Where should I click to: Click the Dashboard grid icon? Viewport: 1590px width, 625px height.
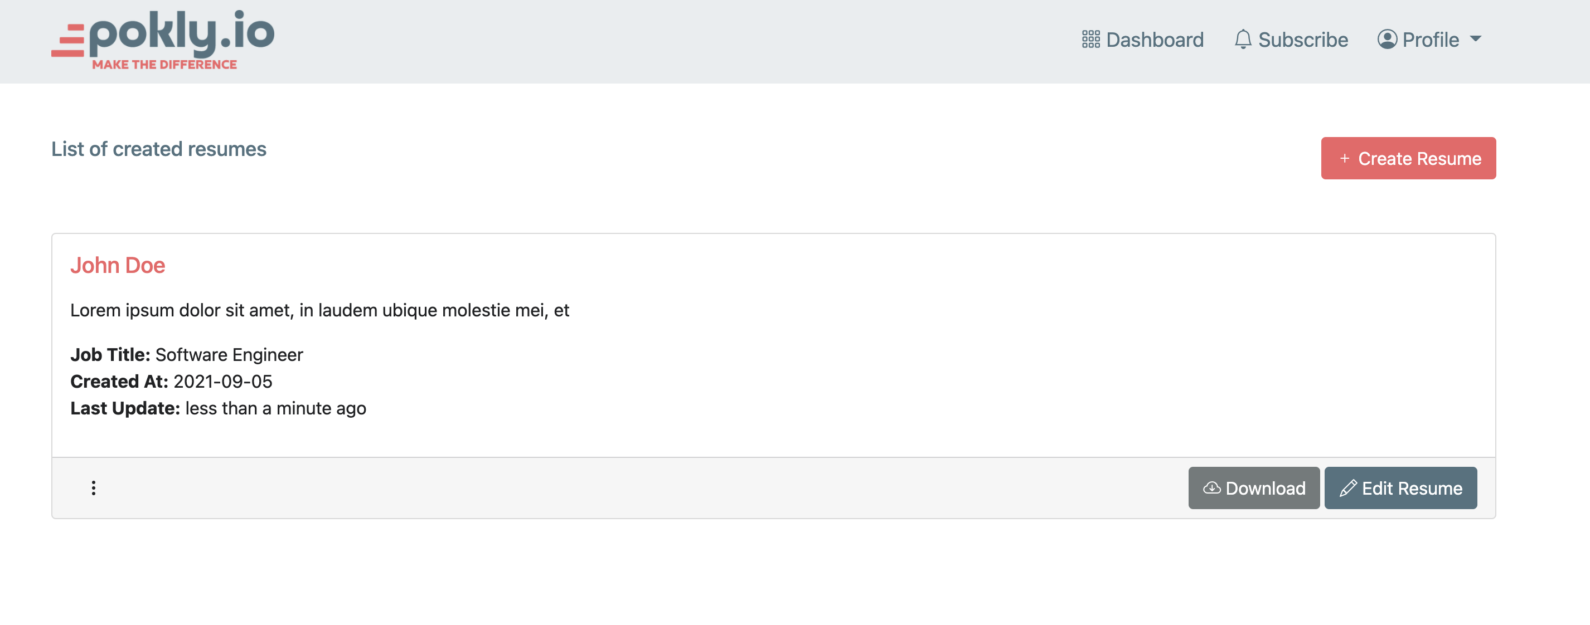tap(1090, 39)
